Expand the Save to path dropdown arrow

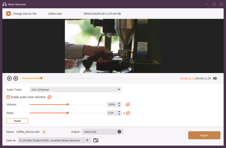pyautogui.click(x=87, y=140)
